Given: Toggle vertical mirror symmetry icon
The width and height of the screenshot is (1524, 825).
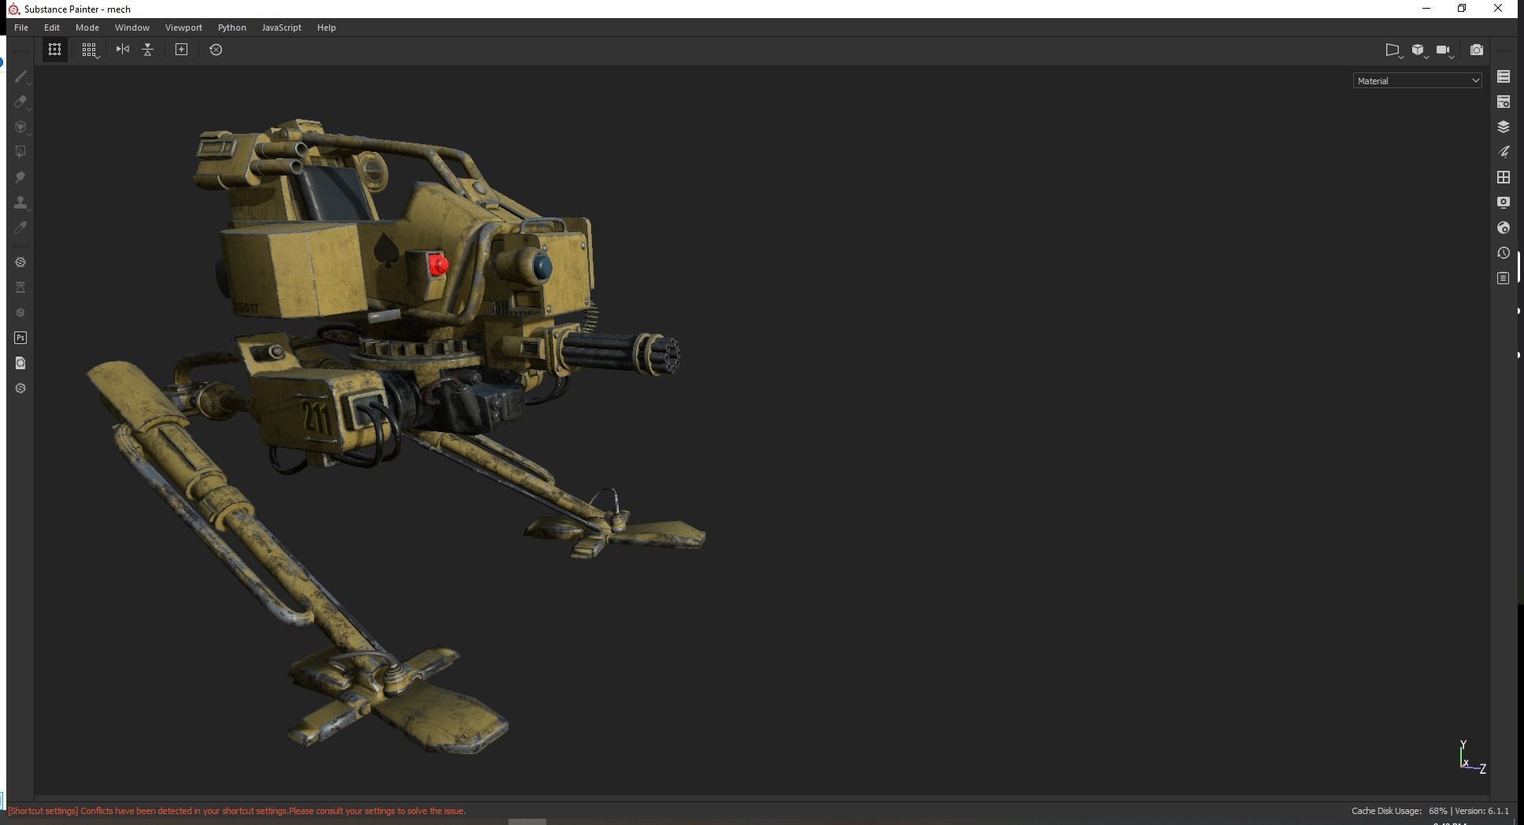Looking at the screenshot, I should (x=147, y=50).
